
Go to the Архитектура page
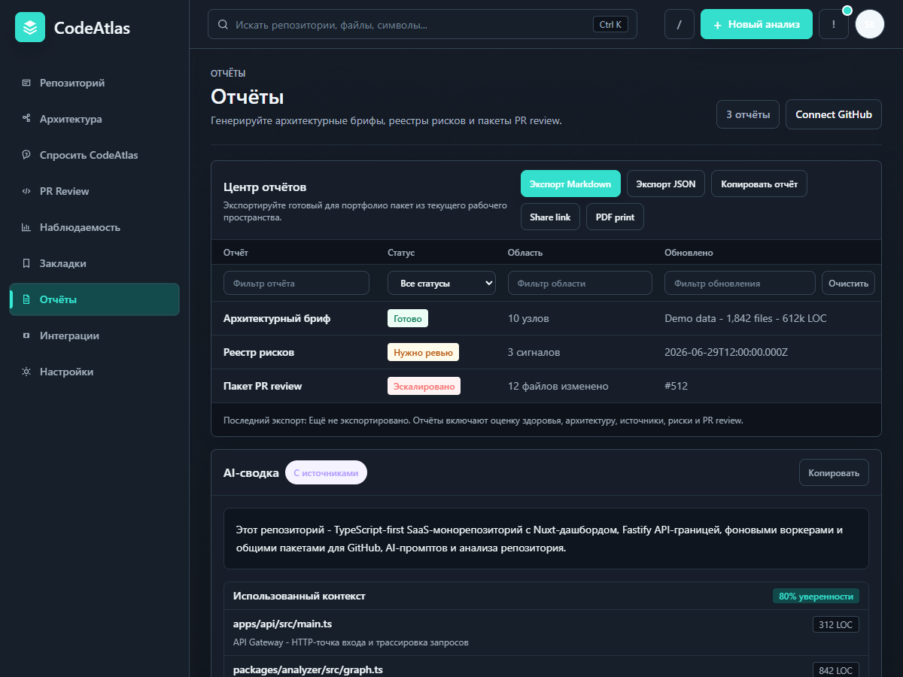coord(95,119)
